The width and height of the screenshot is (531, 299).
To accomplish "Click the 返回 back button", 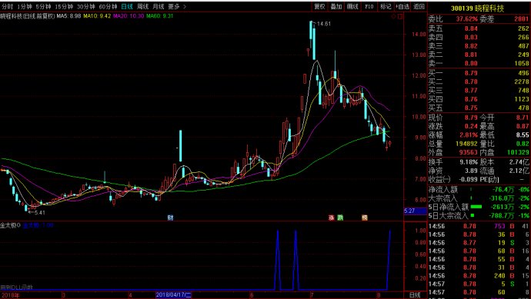I will (x=419, y=6).
